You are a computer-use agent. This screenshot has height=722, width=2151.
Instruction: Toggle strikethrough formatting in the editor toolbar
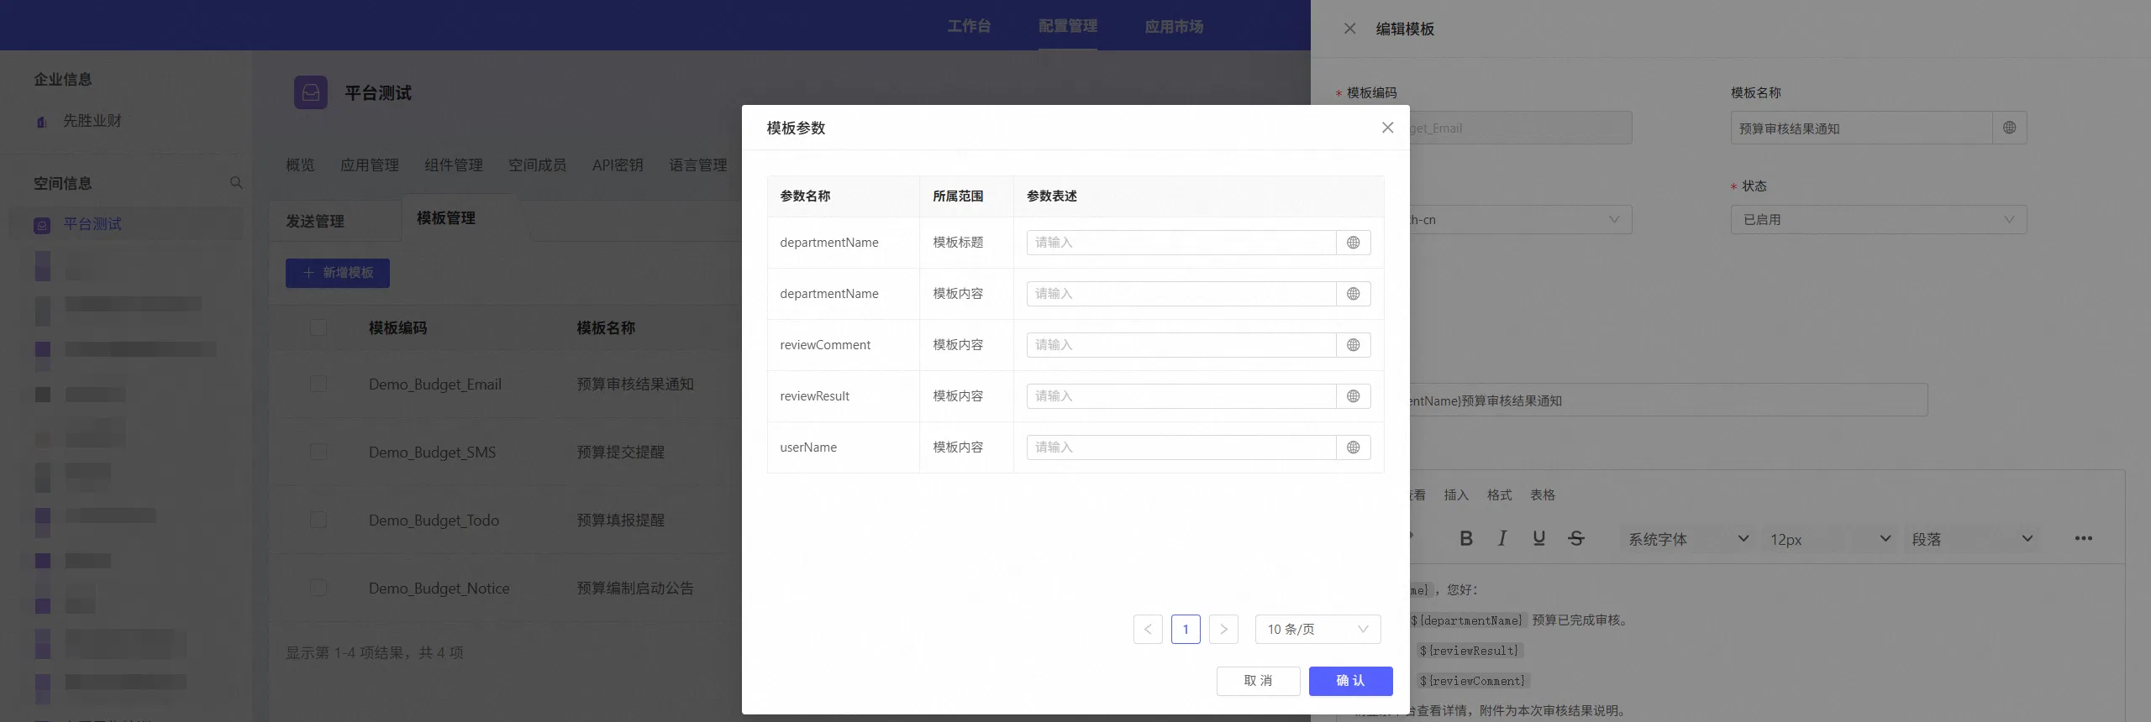[1576, 538]
